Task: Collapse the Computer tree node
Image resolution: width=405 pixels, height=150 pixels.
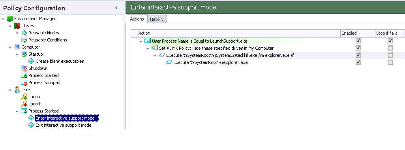Action: coord(10,47)
